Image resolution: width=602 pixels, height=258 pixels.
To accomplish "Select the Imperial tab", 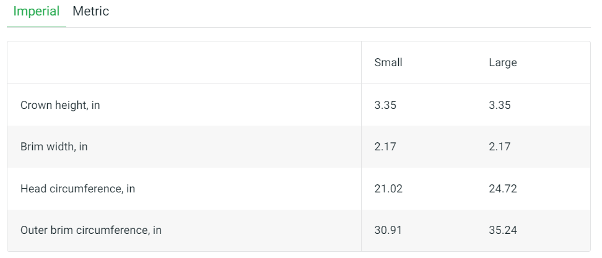I will [37, 12].
